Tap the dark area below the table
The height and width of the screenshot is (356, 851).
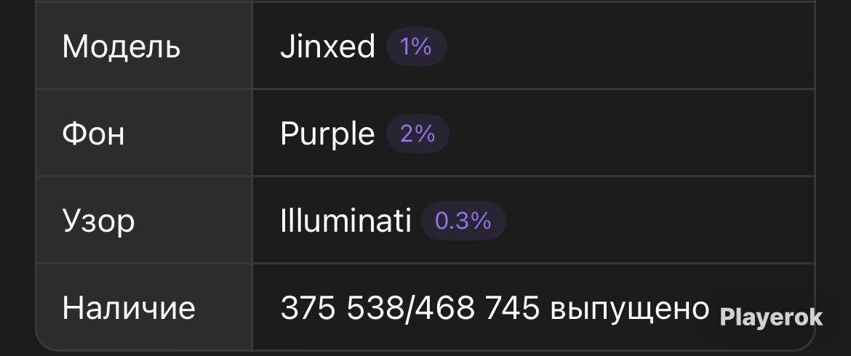point(425,354)
